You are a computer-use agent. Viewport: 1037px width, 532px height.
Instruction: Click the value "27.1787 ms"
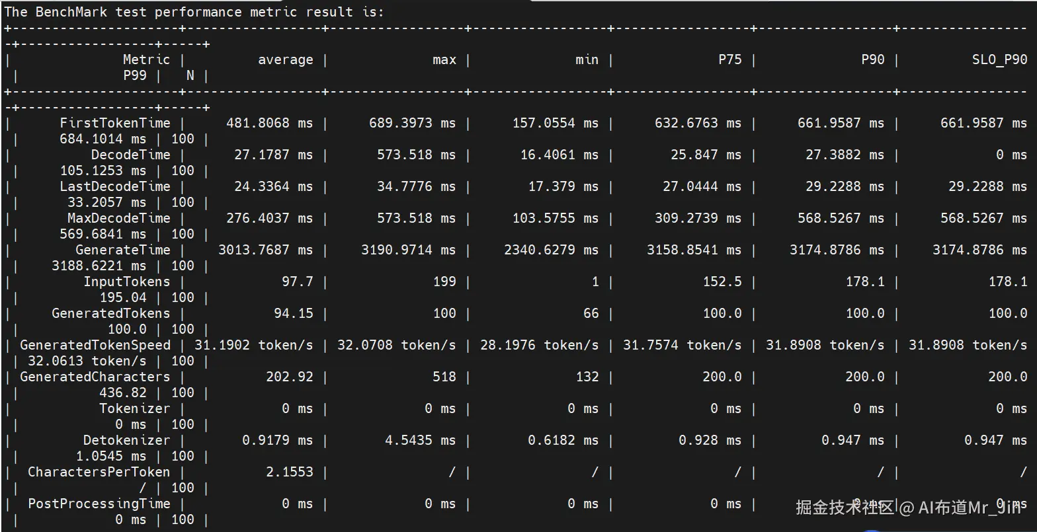click(273, 155)
